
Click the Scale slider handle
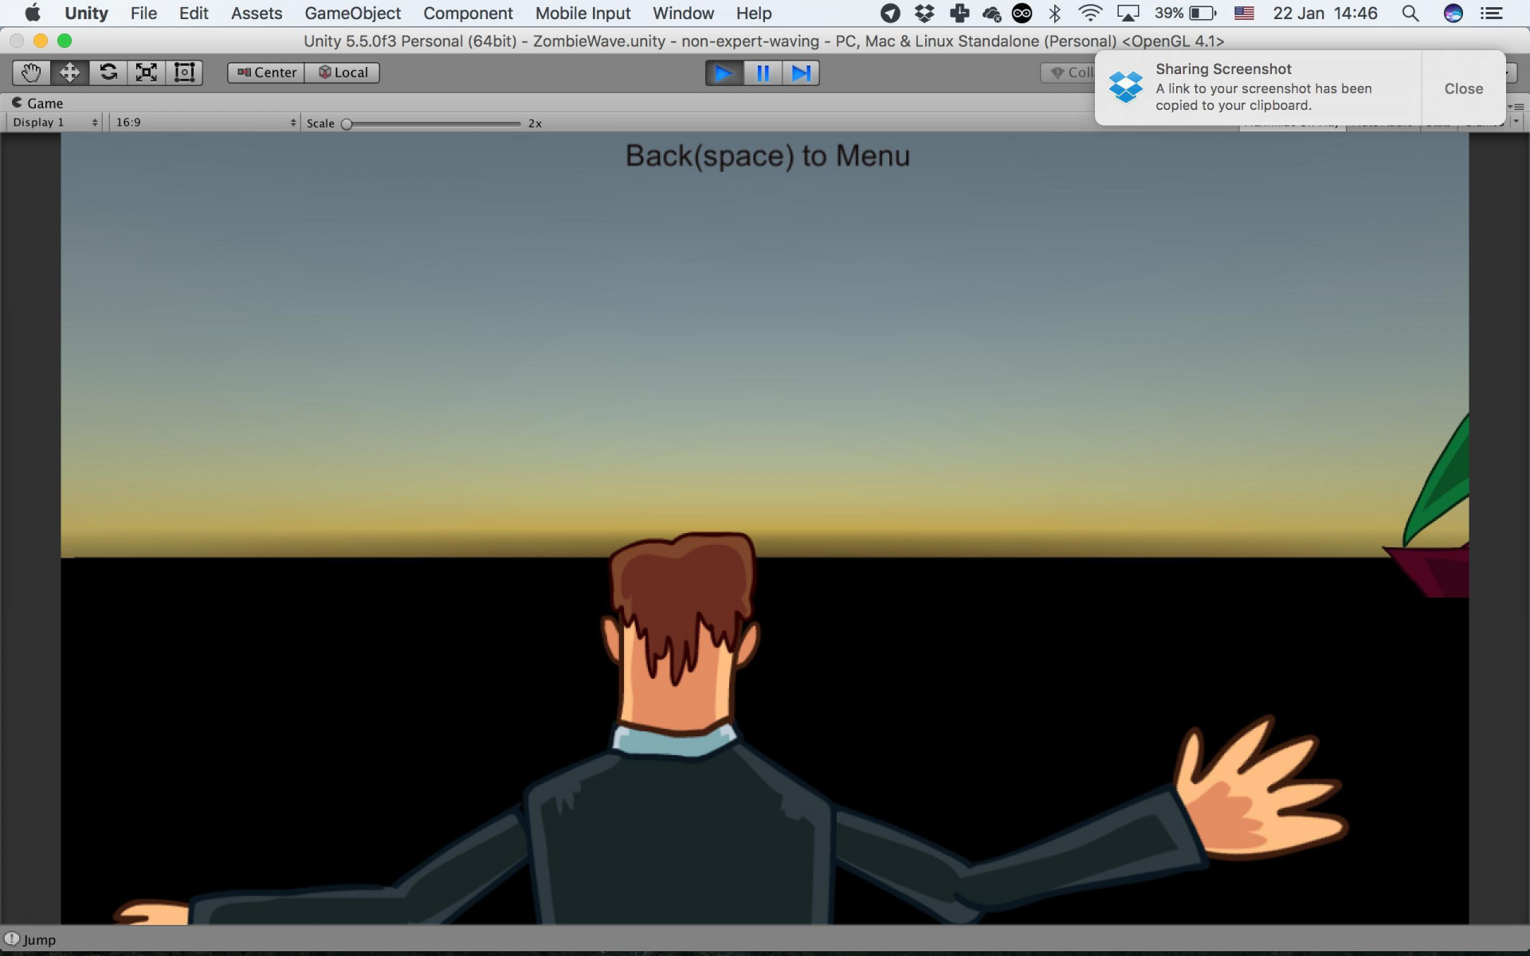(x=347, y=123)
